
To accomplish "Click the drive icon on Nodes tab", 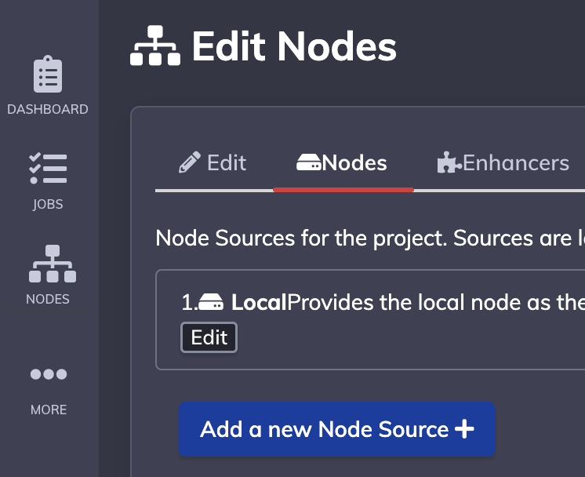I will [308, 162].
